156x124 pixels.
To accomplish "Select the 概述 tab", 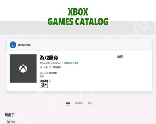I will pyautogui.click(x=68, y=103).
